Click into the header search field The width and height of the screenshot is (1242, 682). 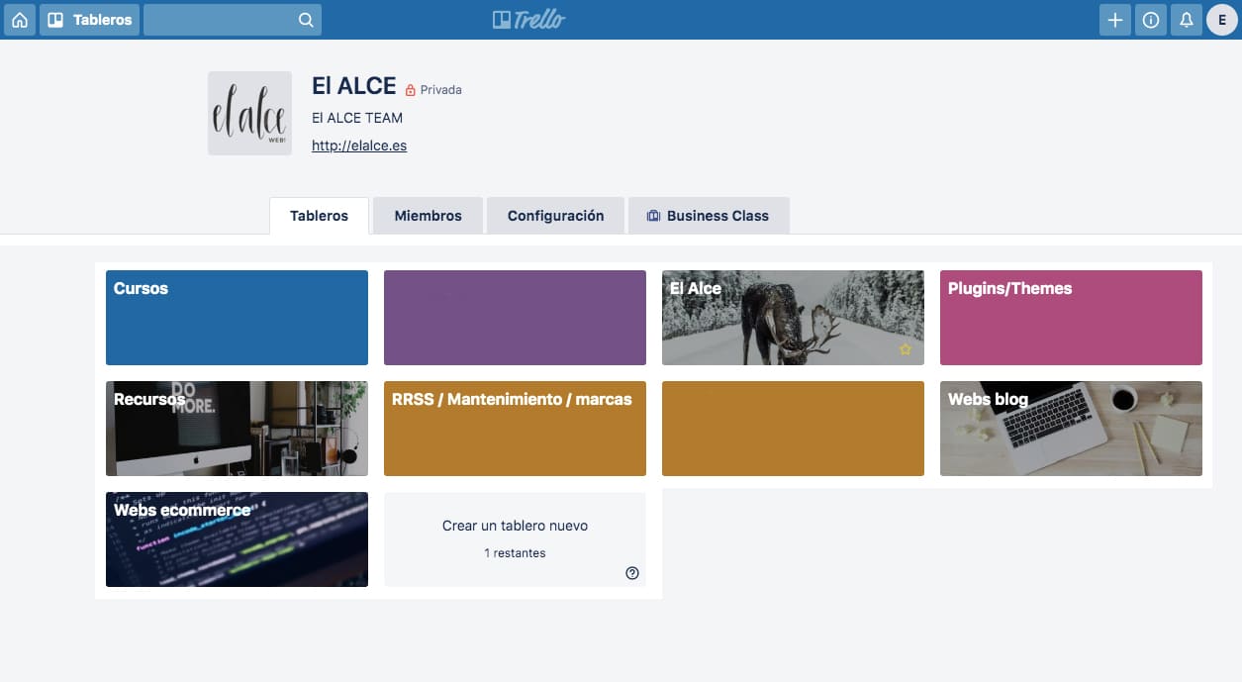coord(233,20)
